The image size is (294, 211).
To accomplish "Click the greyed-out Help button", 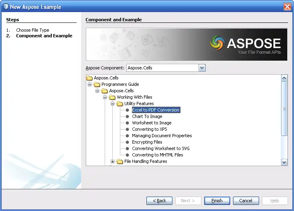I will 275,201.
